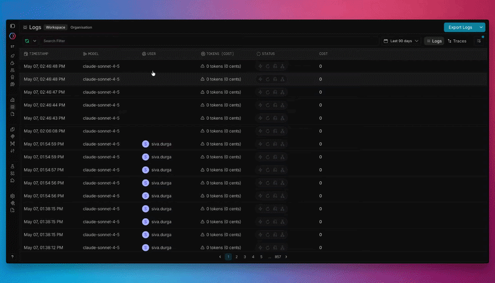Click lightning status icon in 01:54:57 PM row
The width and height of the screenshot is (495, 283).
(260, 170)
